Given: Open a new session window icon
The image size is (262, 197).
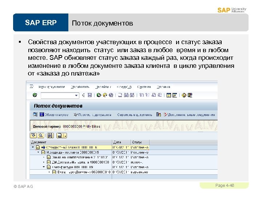Looking at the screenshot, I should pyautogui.click(x=169, y=95).
